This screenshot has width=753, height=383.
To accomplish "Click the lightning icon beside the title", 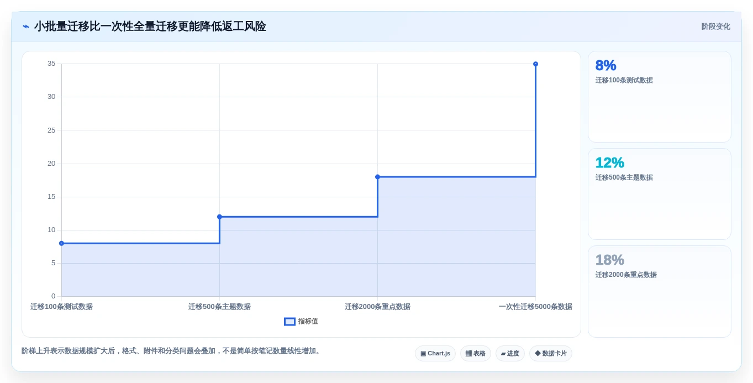I will click(x=25, y=27).
